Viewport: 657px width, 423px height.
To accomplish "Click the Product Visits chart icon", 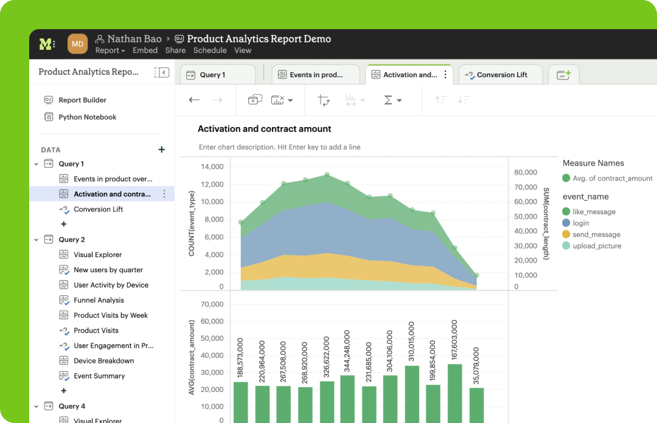I will 64,331.
